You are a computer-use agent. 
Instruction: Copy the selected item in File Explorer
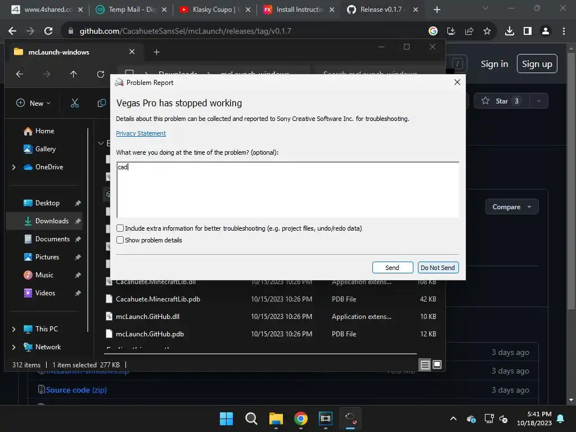coord(102,103)
